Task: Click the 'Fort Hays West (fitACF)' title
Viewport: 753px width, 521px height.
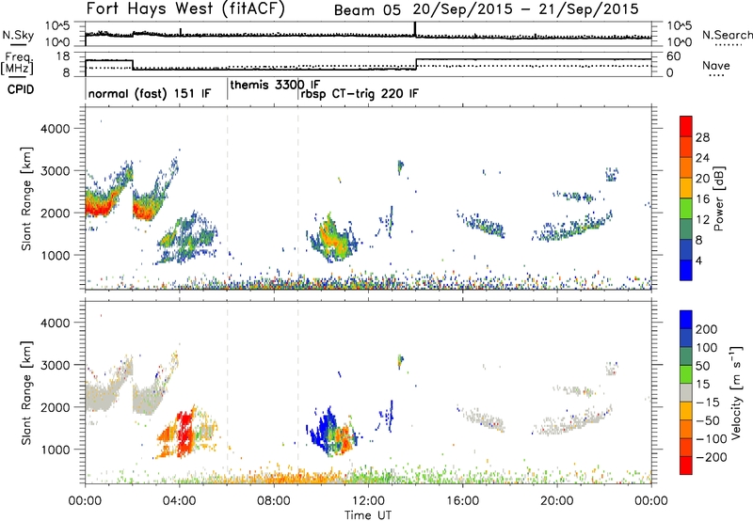Action: [x=185, y=9]
